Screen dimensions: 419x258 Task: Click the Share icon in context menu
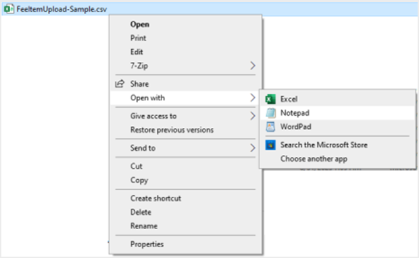tap(120, 84)
